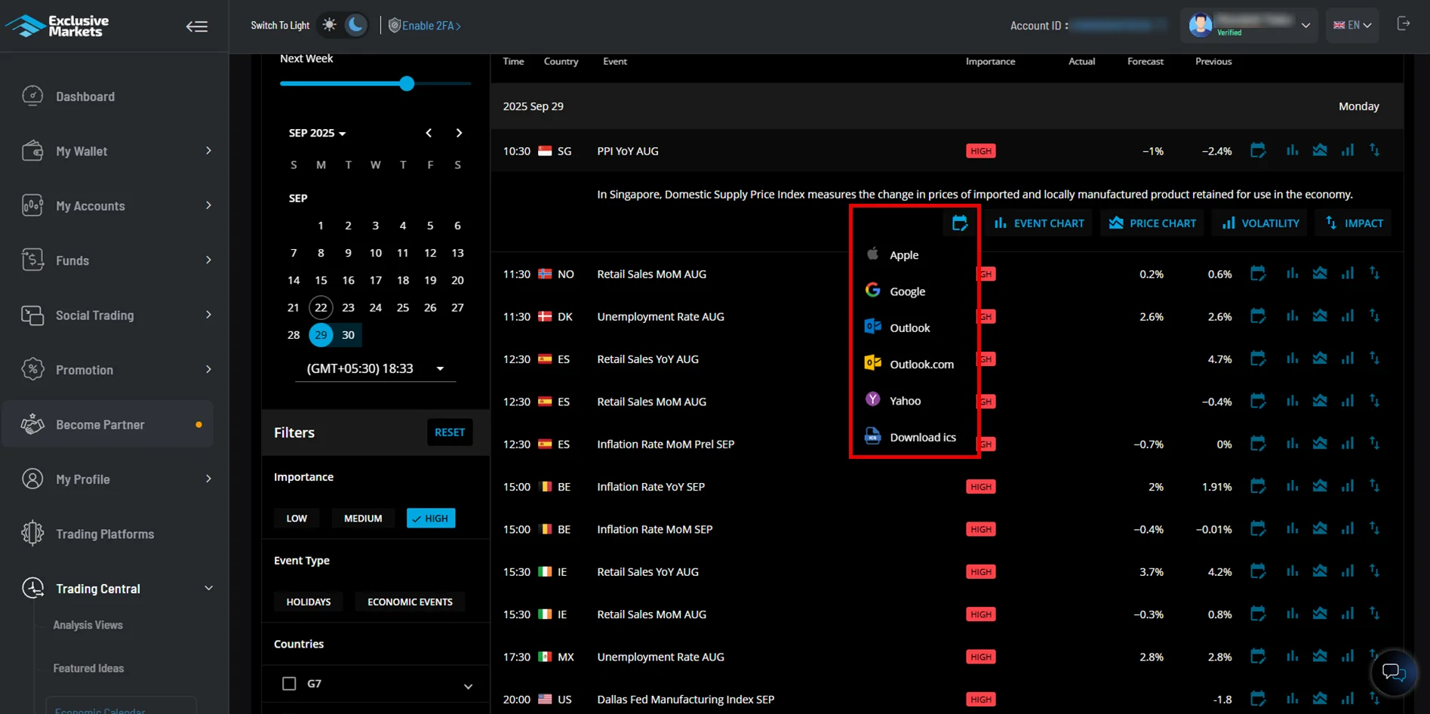The image size is (1430, 714).
Task: Reset filters with RESET button
Action: click(x=450, y=432)
